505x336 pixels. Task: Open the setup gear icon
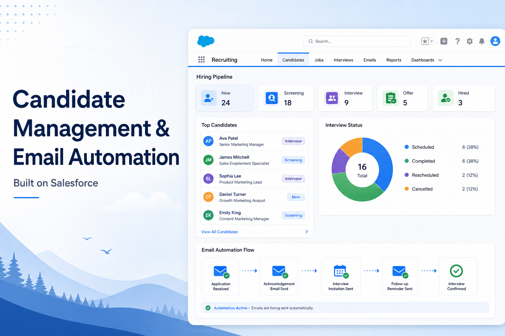[x=470, y=41]
